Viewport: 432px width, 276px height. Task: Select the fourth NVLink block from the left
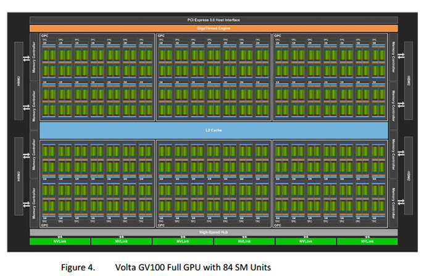point(244,241)
